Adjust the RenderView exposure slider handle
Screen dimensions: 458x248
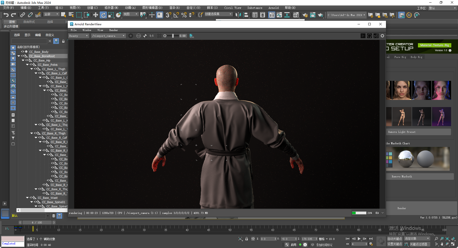coord(173,36)
